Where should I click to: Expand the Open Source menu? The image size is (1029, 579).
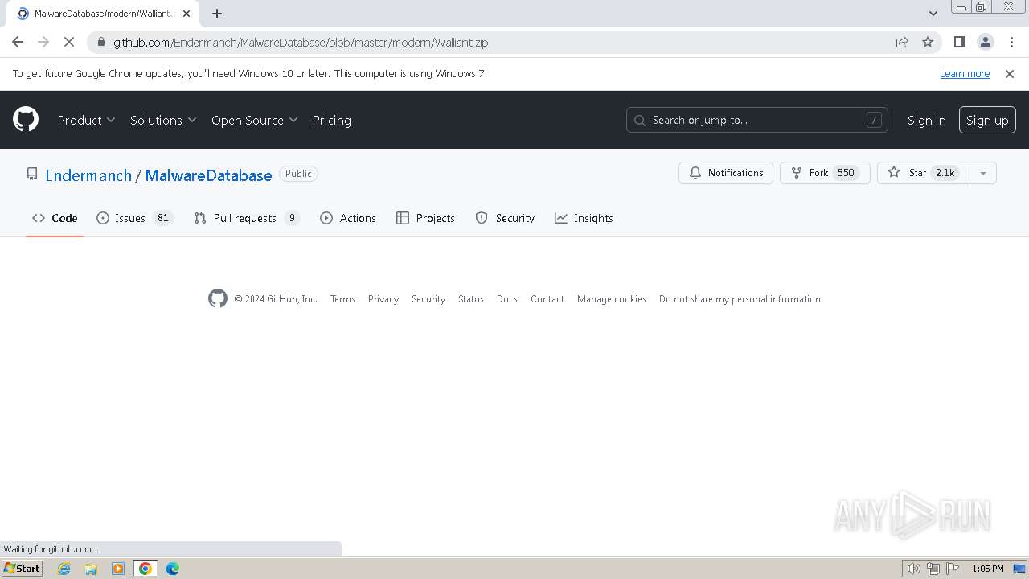(254, 120)
